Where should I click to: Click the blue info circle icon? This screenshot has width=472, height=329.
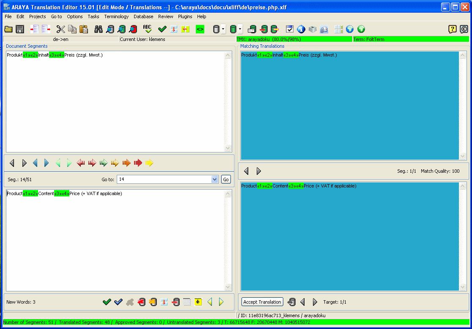(301, 29)
